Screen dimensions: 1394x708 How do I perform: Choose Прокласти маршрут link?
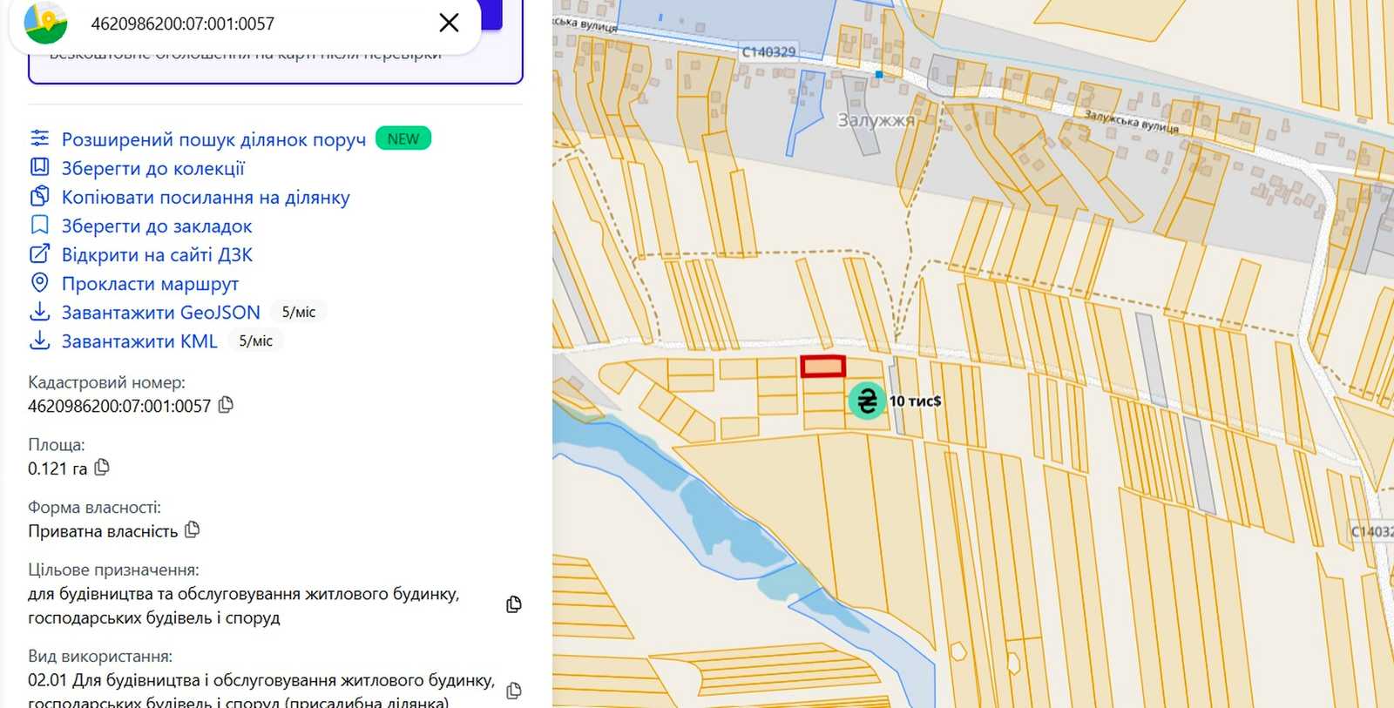click(150, 283)
